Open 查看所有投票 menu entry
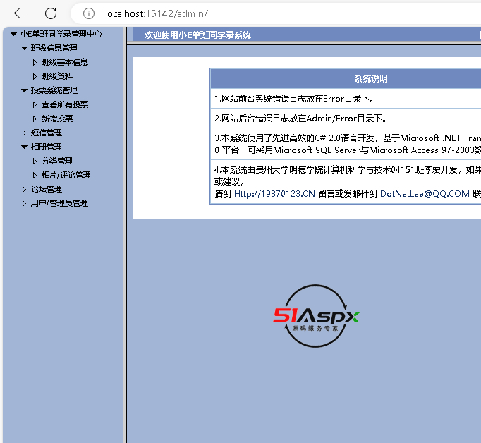The image size is (481, 443). point(64,104)
